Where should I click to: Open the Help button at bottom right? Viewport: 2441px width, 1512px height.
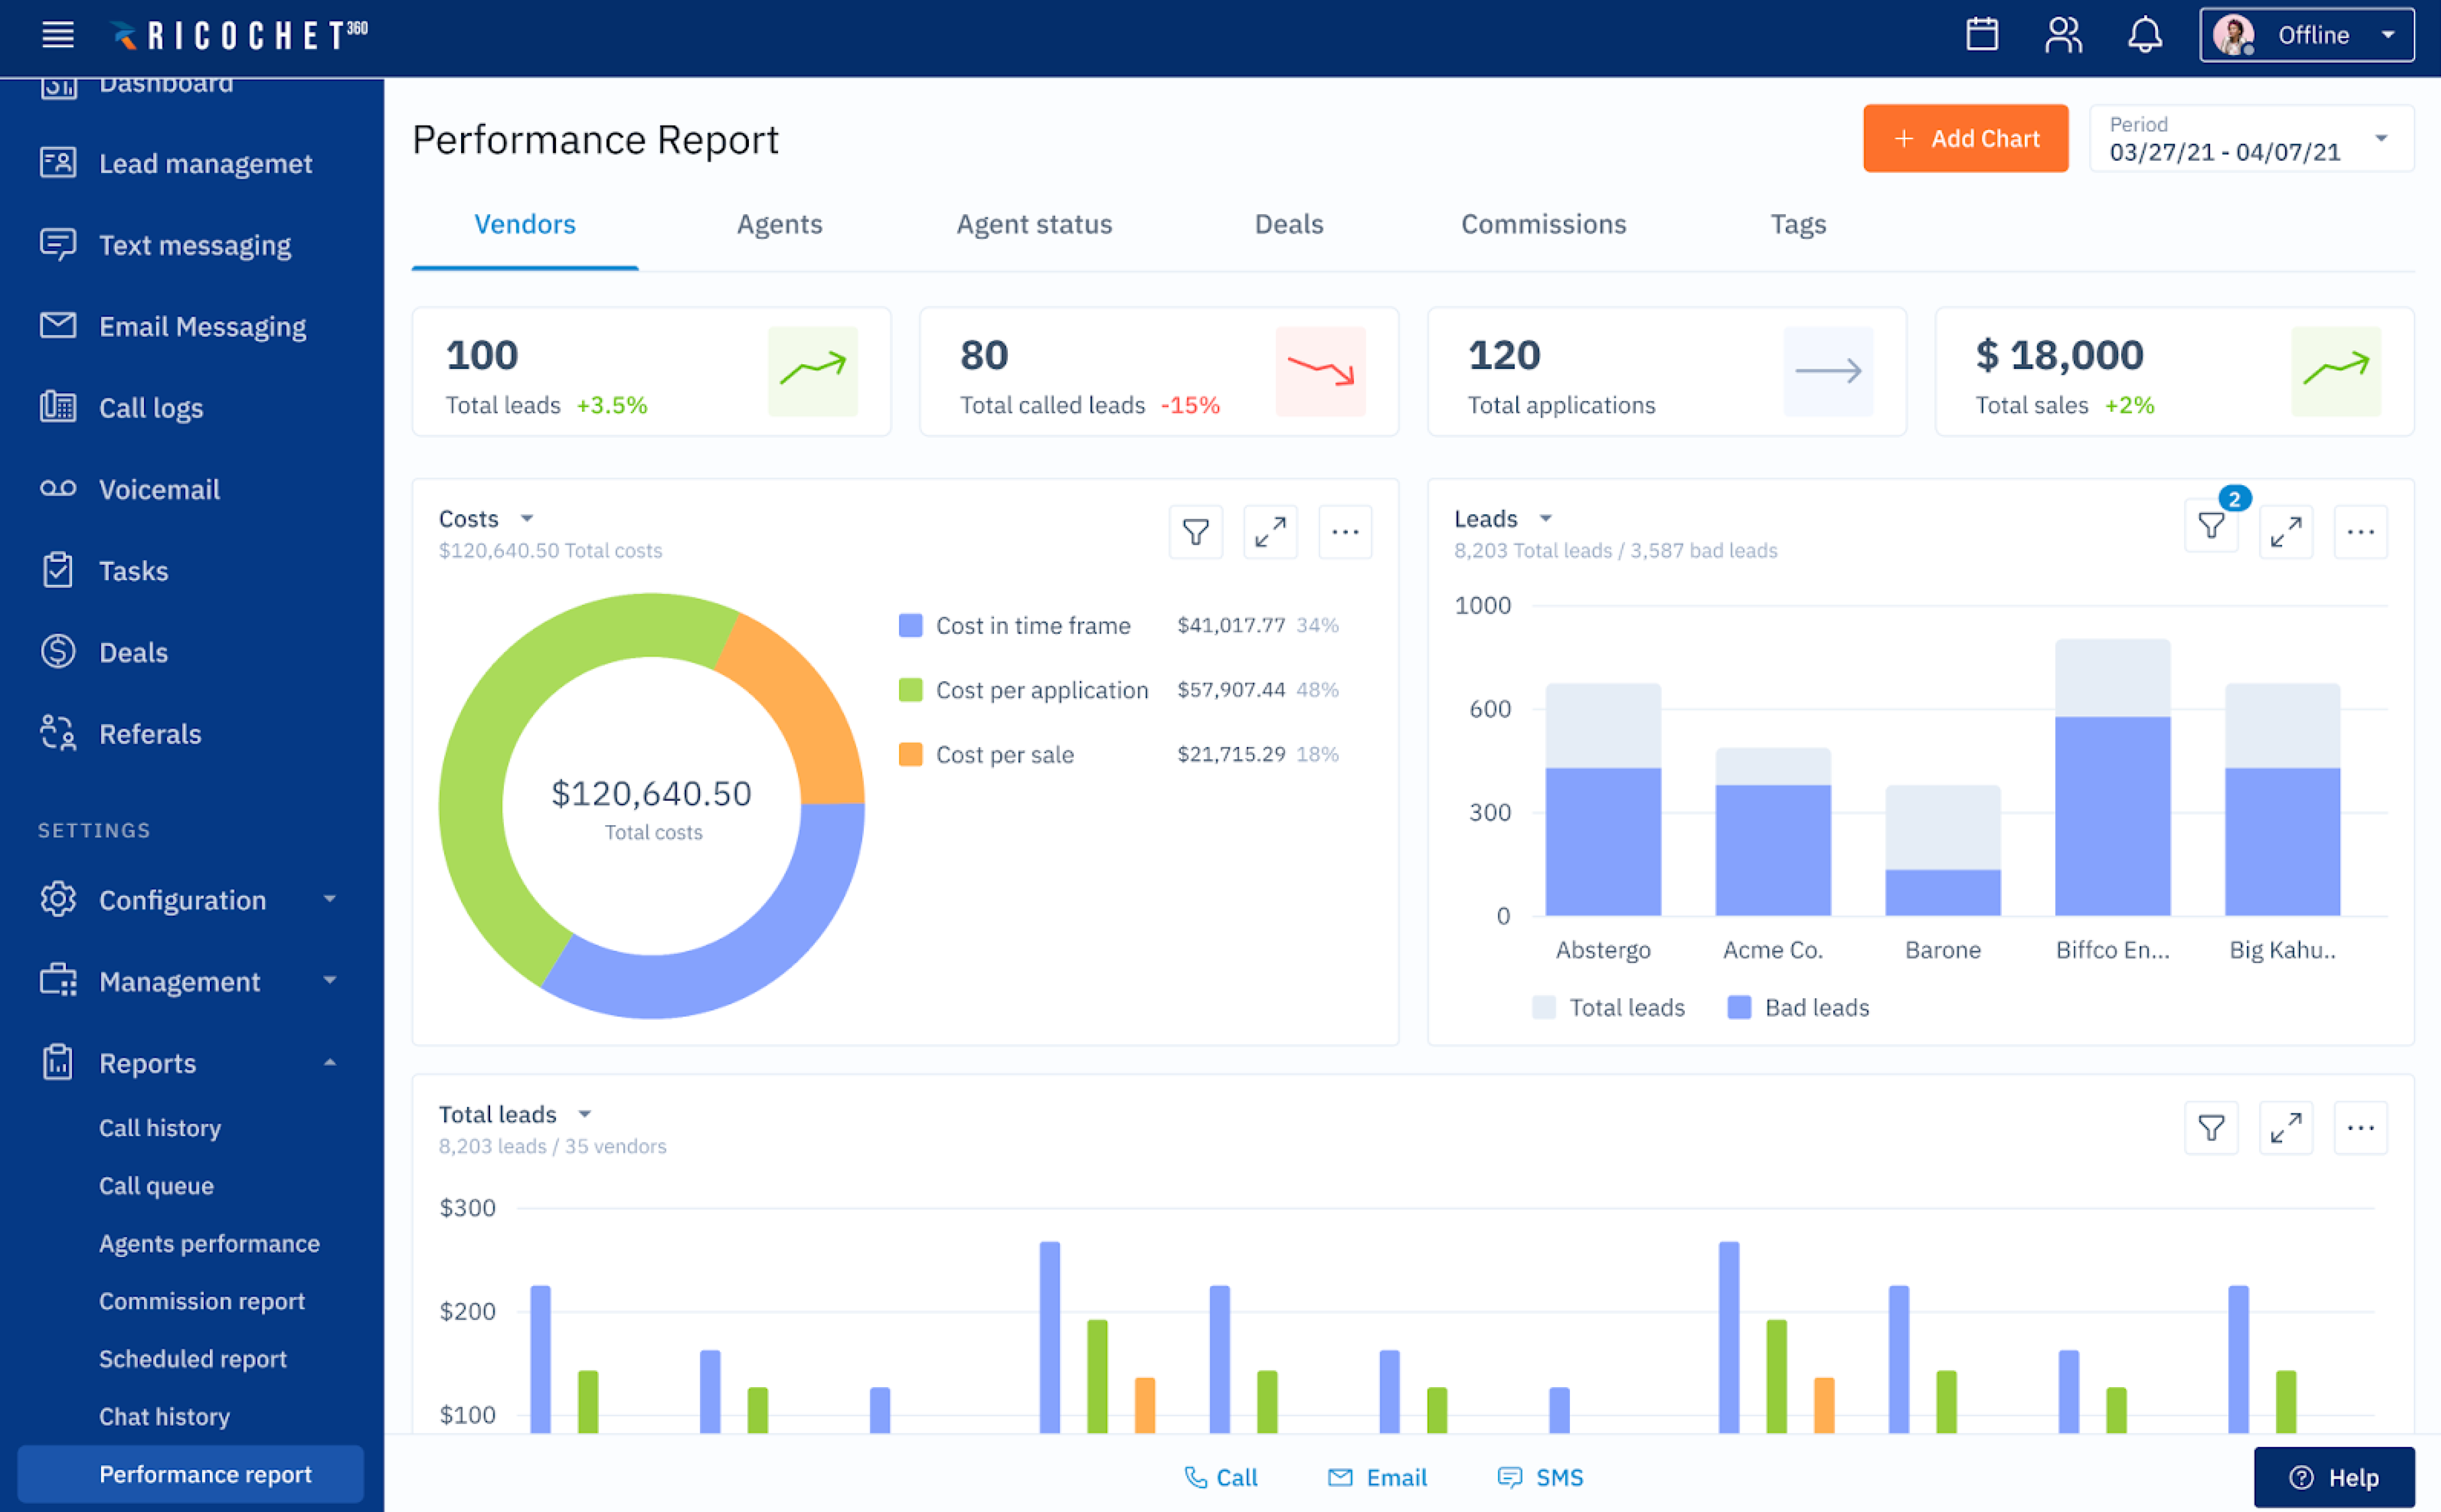2333,1477
